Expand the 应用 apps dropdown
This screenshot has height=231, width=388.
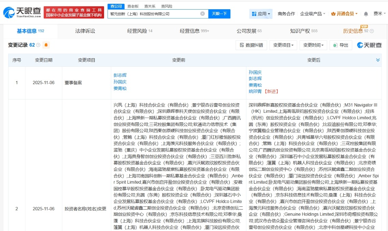coord(261,14)
